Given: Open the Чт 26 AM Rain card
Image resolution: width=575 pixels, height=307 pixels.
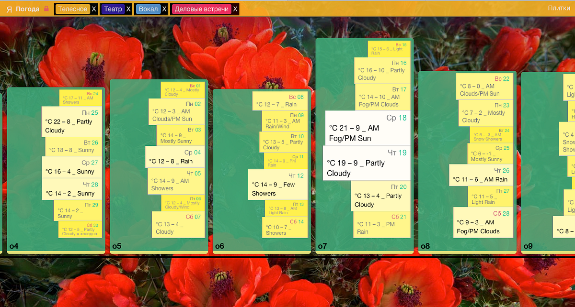Looking at the screenshot, I should click(x=481, y=175).
